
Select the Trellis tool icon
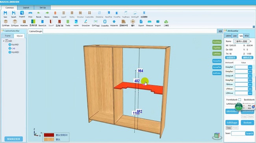coord(68,22)
